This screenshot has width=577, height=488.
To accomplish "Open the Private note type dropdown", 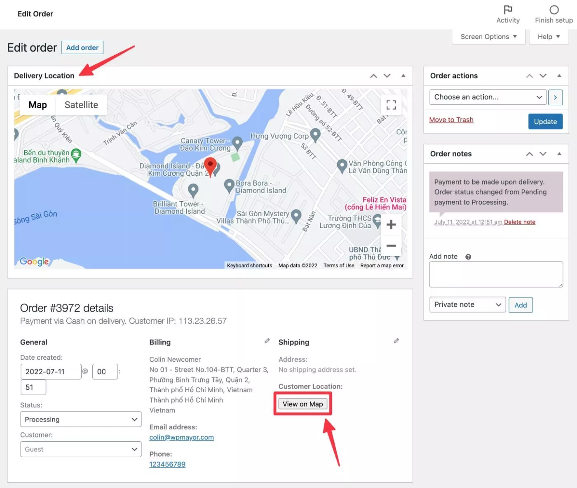I will pos(467,304).
